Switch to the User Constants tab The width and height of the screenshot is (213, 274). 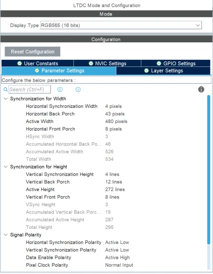coord(37,63)
